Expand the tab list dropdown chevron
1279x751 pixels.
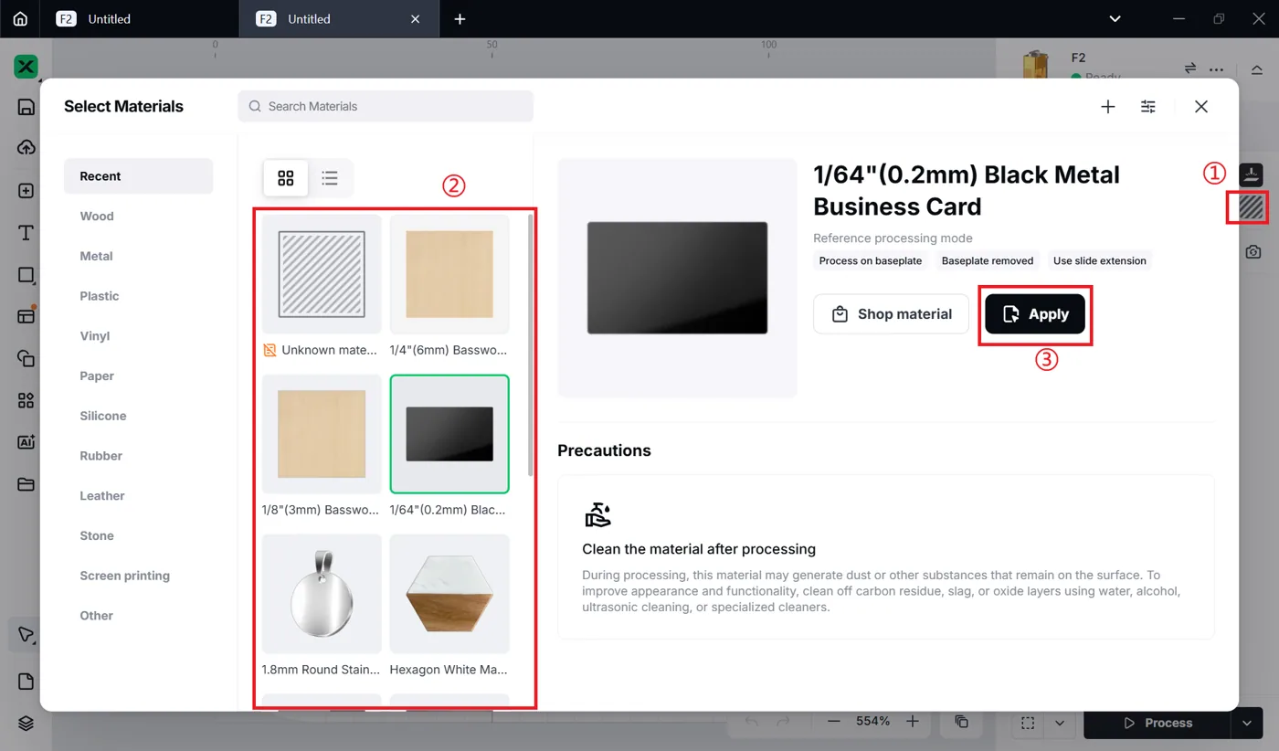coord(1115,18)
